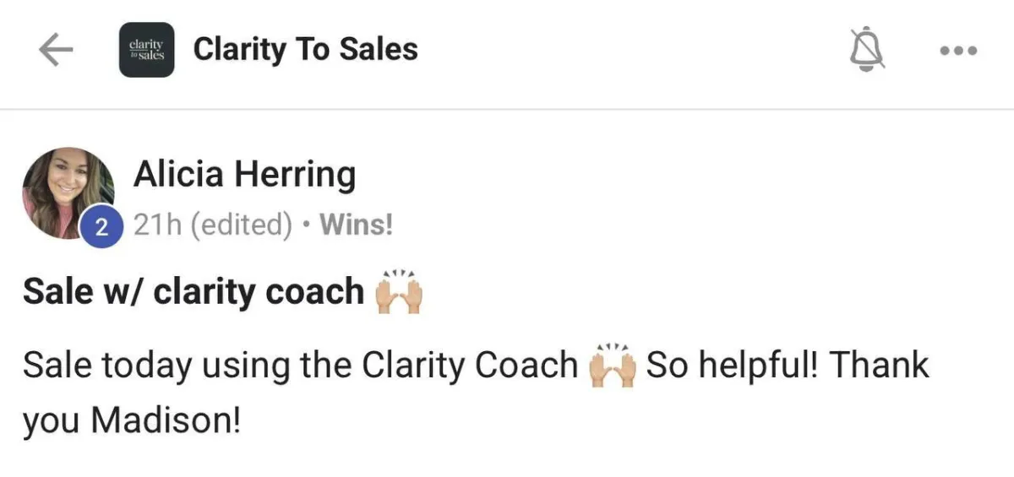Toggle the muted notification bell
1014x477 pixels.
pos(868,51)
